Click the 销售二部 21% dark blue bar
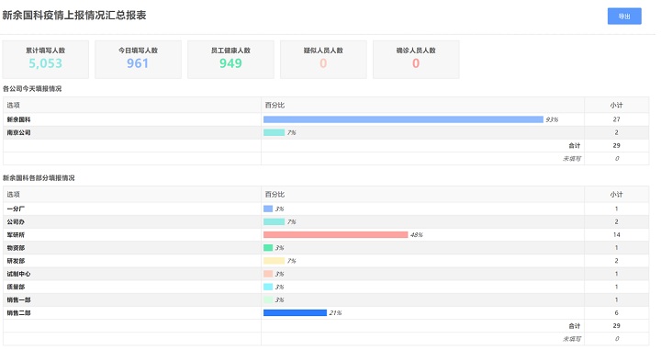Viewport: 661px width, 350px height. 295,312
